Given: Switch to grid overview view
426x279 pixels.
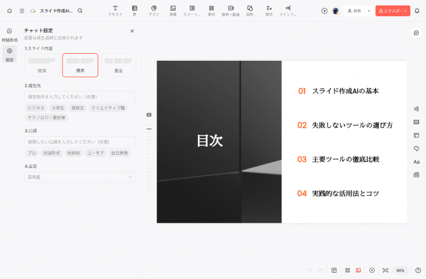Looking at the screenshot, I should 348,270.
